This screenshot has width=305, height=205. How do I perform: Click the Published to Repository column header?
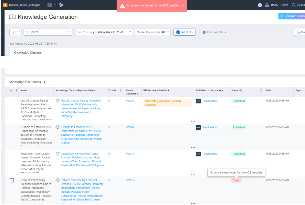[x=209, y=91]
